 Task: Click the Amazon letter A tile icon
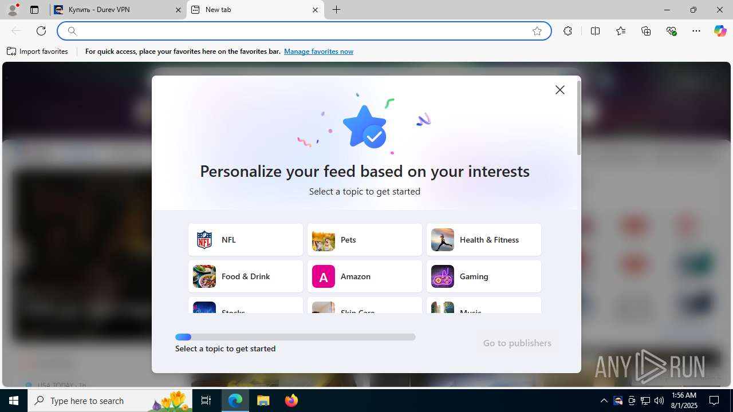[324, 276]
